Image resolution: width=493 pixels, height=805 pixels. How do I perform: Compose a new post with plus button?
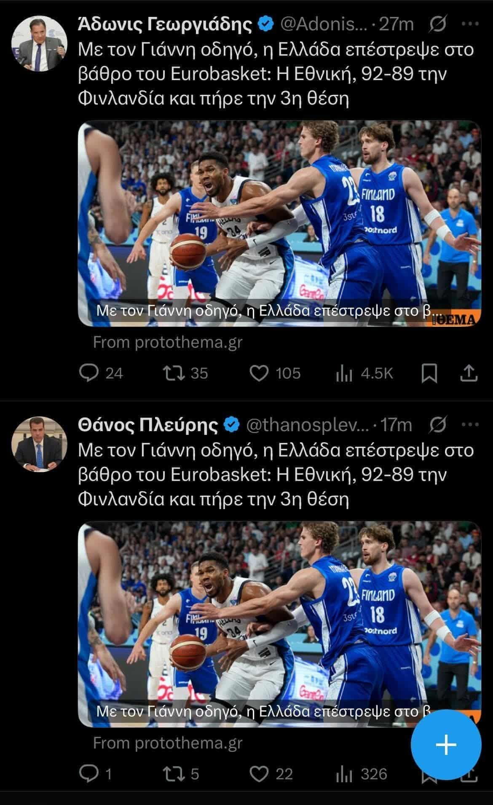(446, 745)
